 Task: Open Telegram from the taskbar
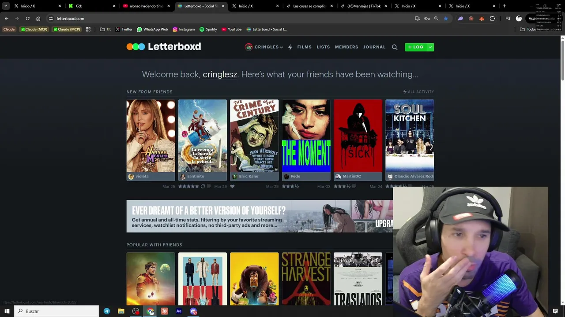click(x=107, y=311)
